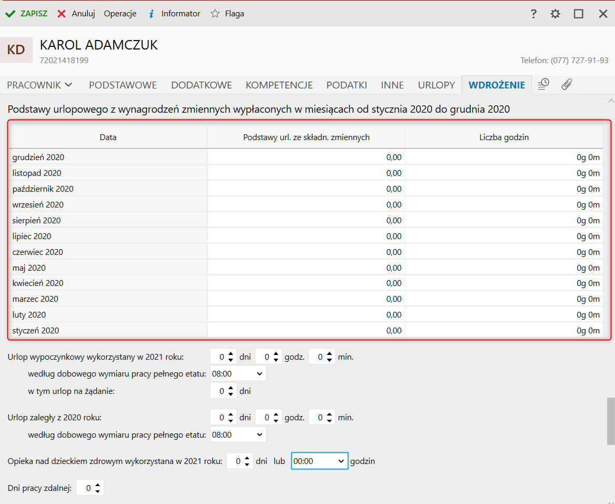
Task: Open the Informator info icon
Action: pyautogui.click(x=152, y=14)
